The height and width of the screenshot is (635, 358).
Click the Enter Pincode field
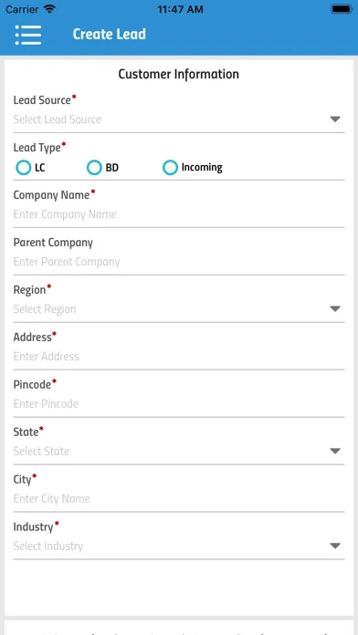click(x=179, y=404)
